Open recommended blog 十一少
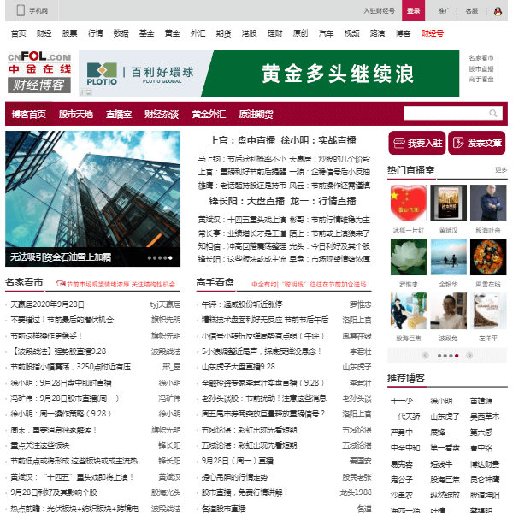This screenshot has height=513, width=513. (x=402, y=401)
